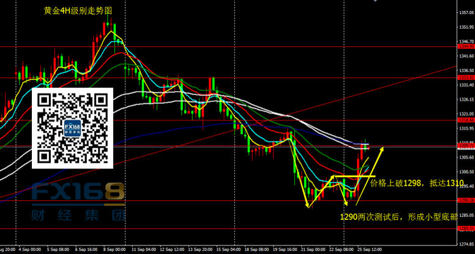This screenshot has height=254, width=475.
Task: Select the red horizontal line near 1331
Action: [x=245, y=78]
